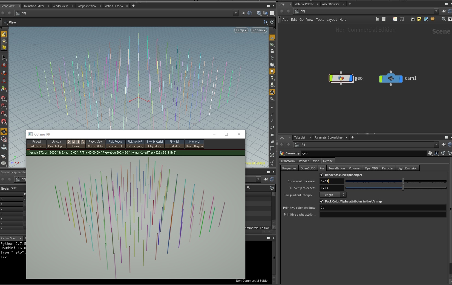Click the lock icon in viewport right toolbar
The image size is (452, 285).
pos(272,51)
